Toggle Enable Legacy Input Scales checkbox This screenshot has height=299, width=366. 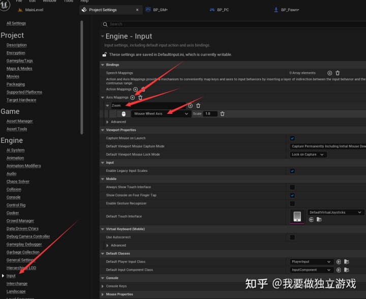pyautogui.click(x=292, y=171)
